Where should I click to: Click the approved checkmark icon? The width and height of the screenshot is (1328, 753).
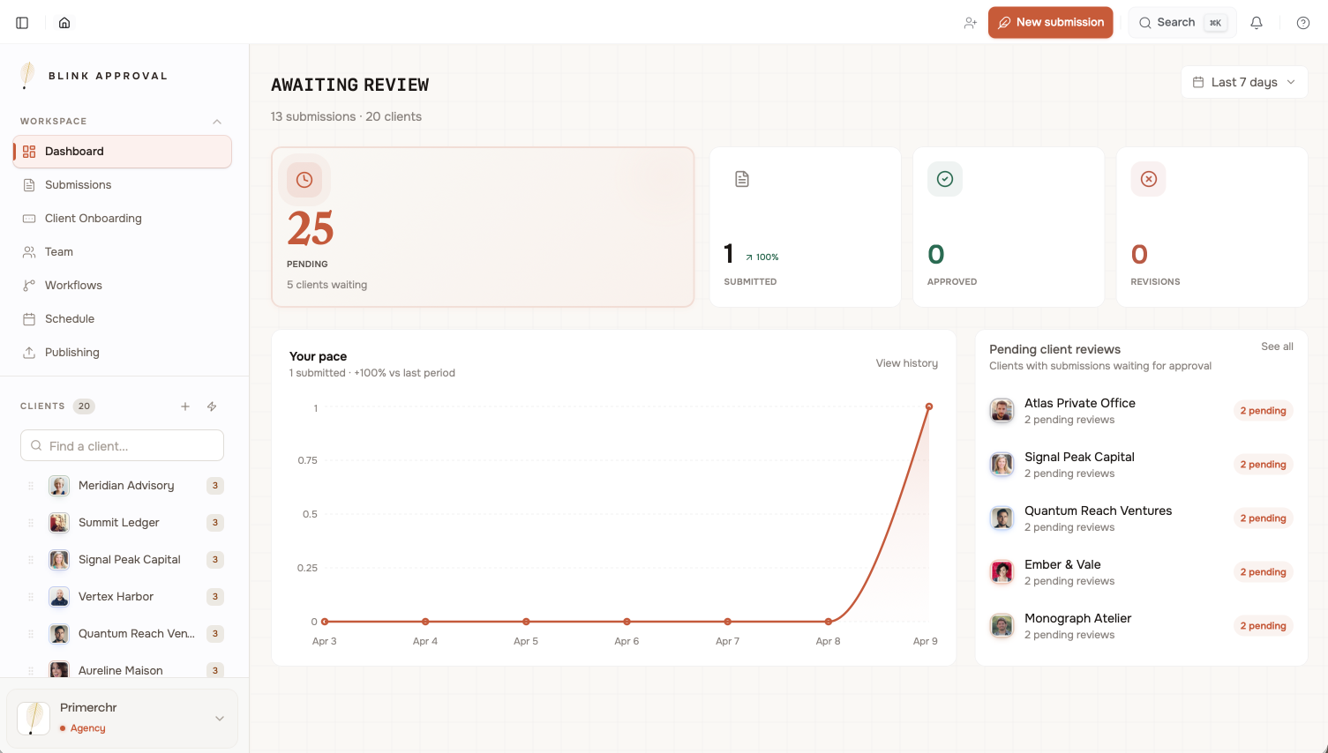944,179
